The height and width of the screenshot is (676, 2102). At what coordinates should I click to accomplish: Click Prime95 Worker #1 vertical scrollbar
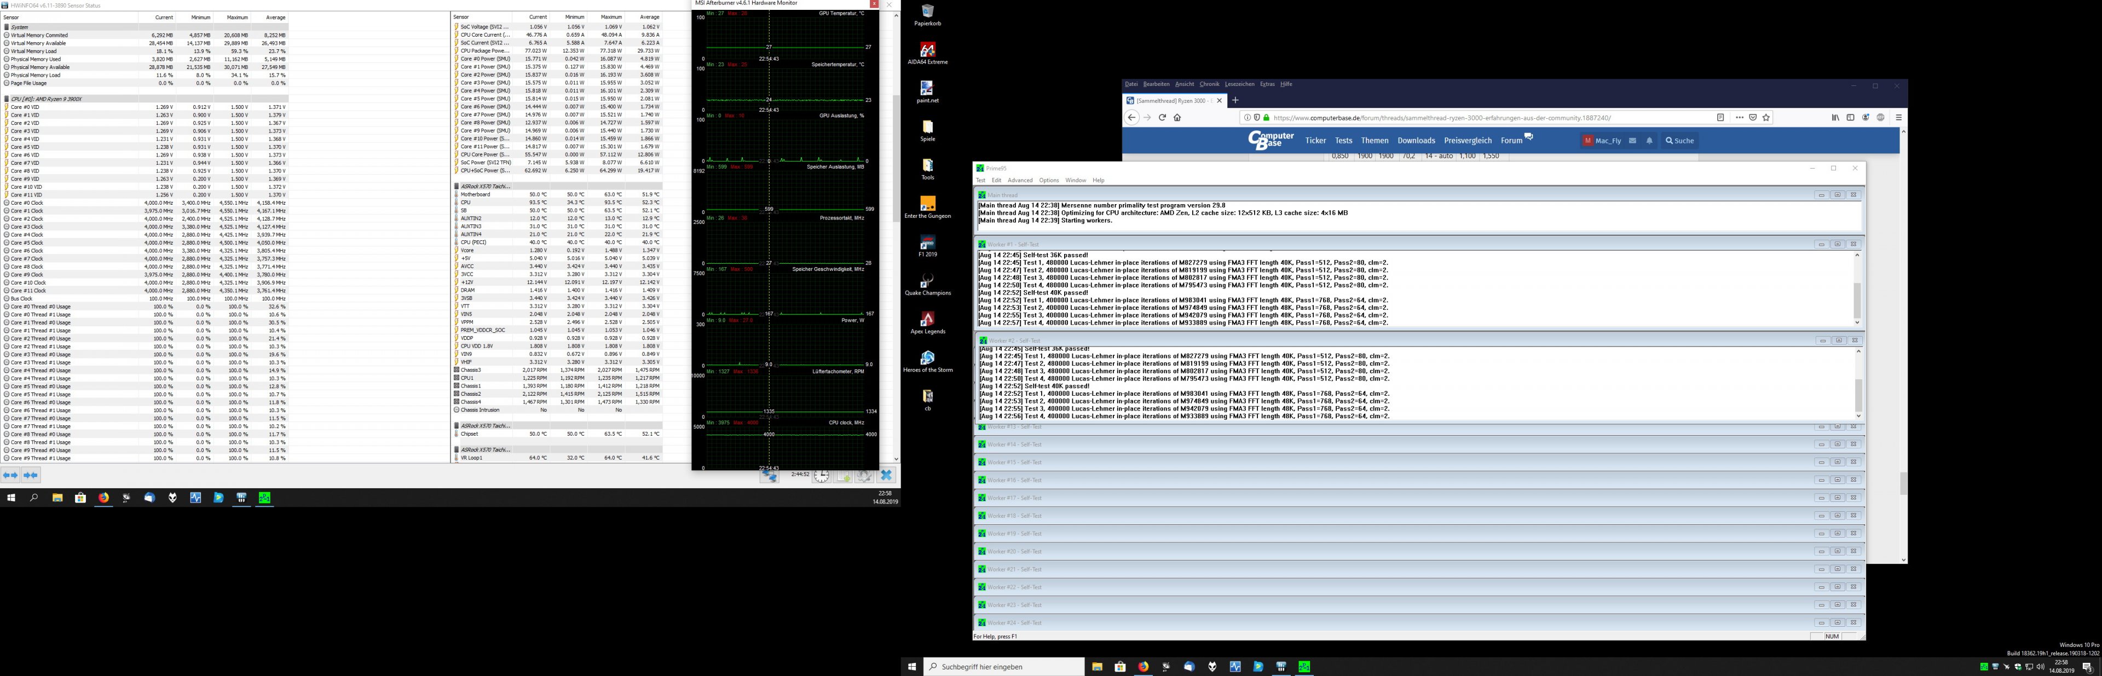[1858, 289]
